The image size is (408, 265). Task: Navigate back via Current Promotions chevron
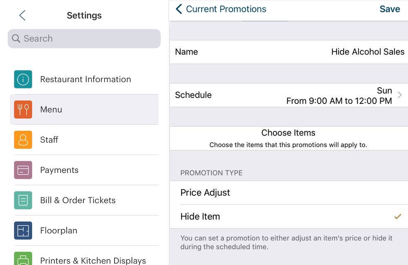178,9
